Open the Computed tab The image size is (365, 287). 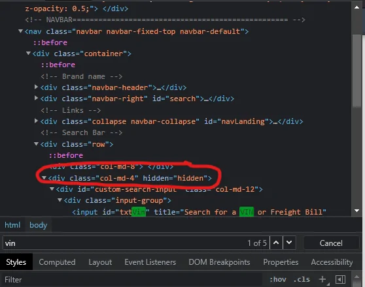57,262
